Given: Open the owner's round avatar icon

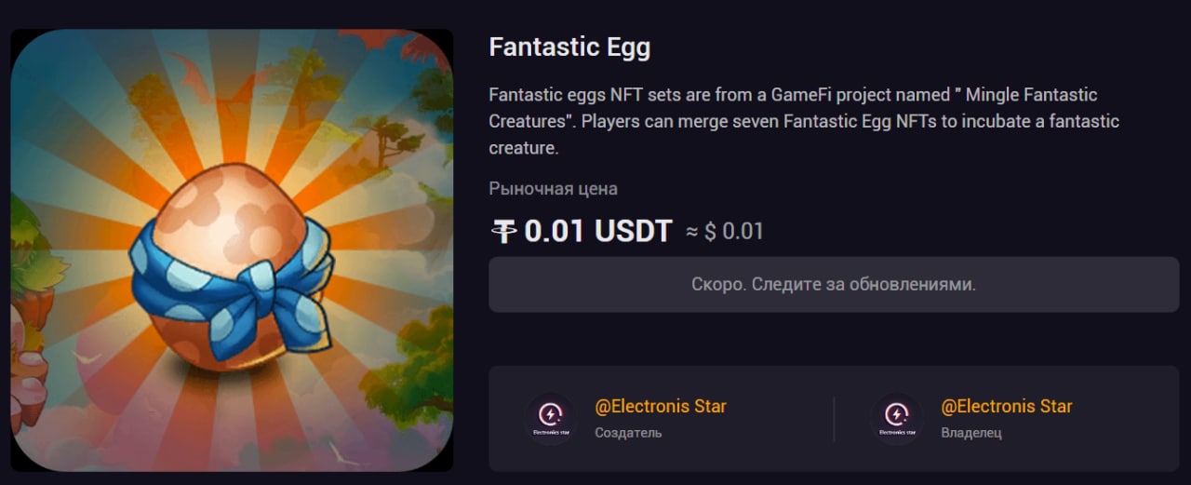Looking at the screenshot, I should [x=896, y=419].
